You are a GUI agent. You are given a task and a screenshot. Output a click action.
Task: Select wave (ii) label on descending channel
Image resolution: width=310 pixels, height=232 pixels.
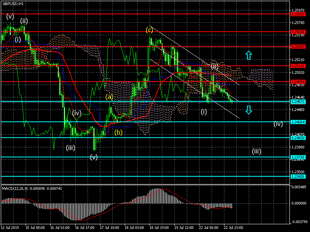(214, 66)
